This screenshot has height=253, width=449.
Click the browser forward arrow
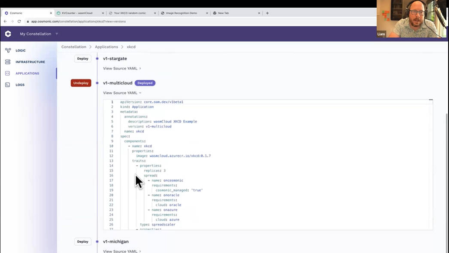click(x=12, y=21)
